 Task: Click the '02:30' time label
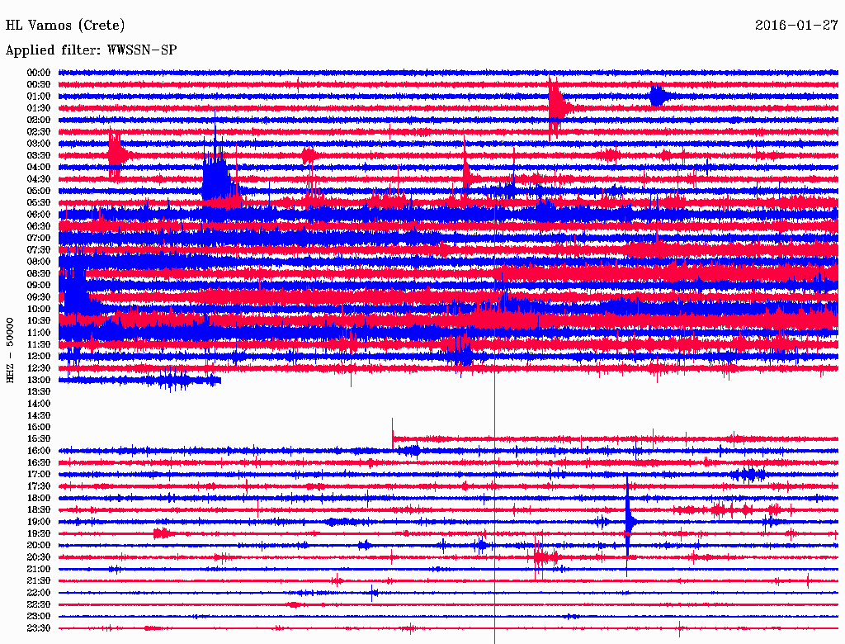point(39,132)
